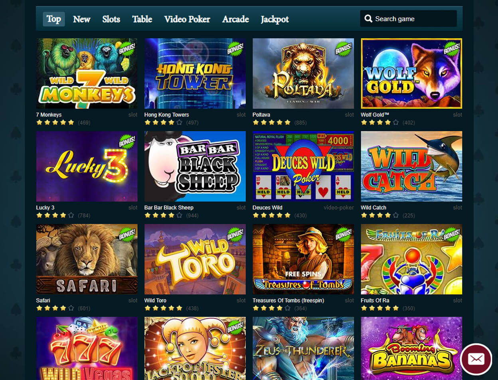Launch the Treasures of Tombs thumbnail
Screen dimensions: 498x380
[303, 259]
